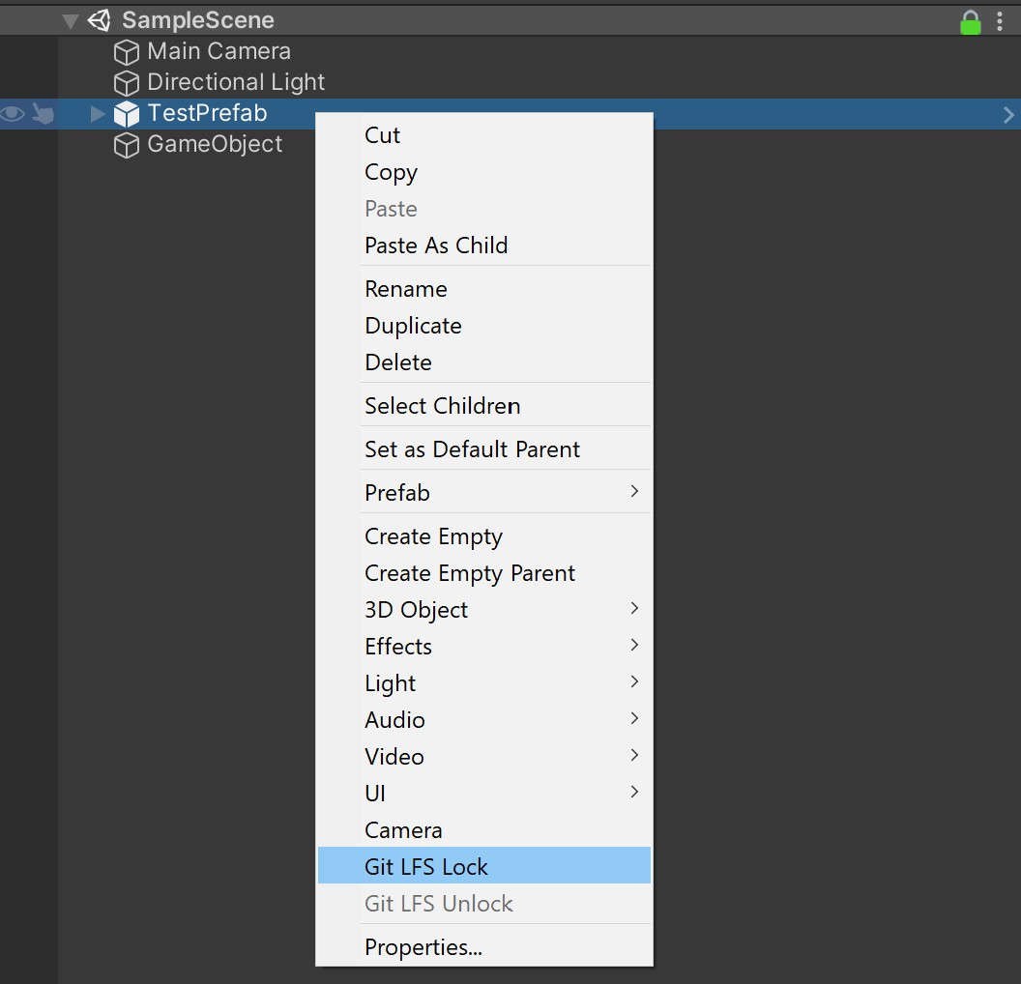
Task: Open the three-dot scene options menu
Action: 1001,21
